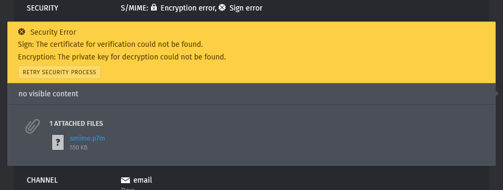Click the Sign error badge icon
The height and width of the screenshot is (190, 503).
pos(222,7)
